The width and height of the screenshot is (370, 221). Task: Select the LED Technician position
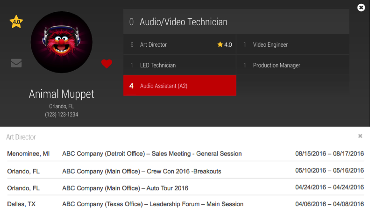click(x=180, y=65)
